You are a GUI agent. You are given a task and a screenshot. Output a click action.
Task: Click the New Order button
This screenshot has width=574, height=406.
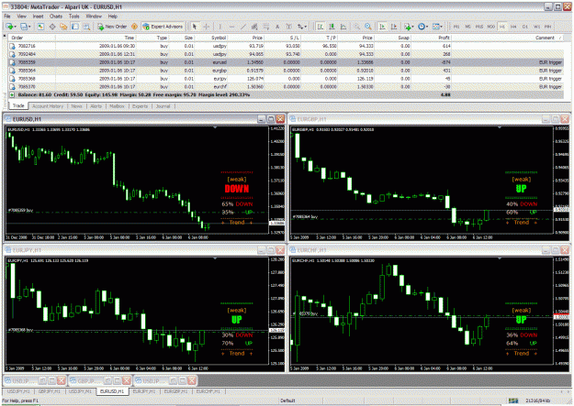tap(112, 27)
